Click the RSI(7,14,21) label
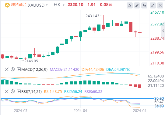This screenshot has width=165, height=115. pos(31,92)
